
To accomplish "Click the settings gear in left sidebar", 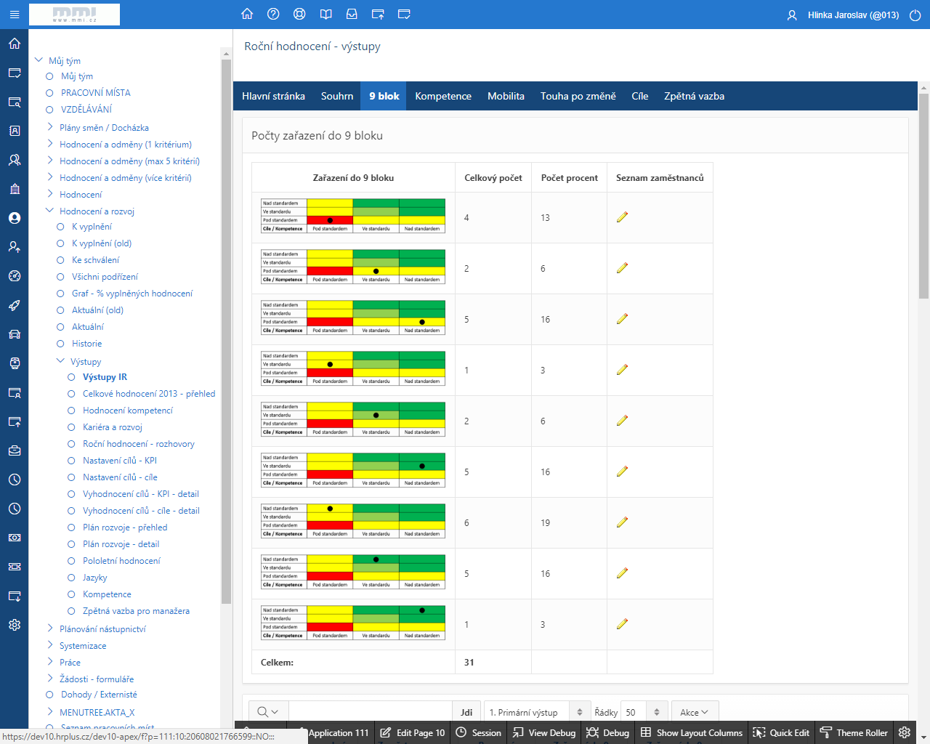I will [15, 625].
